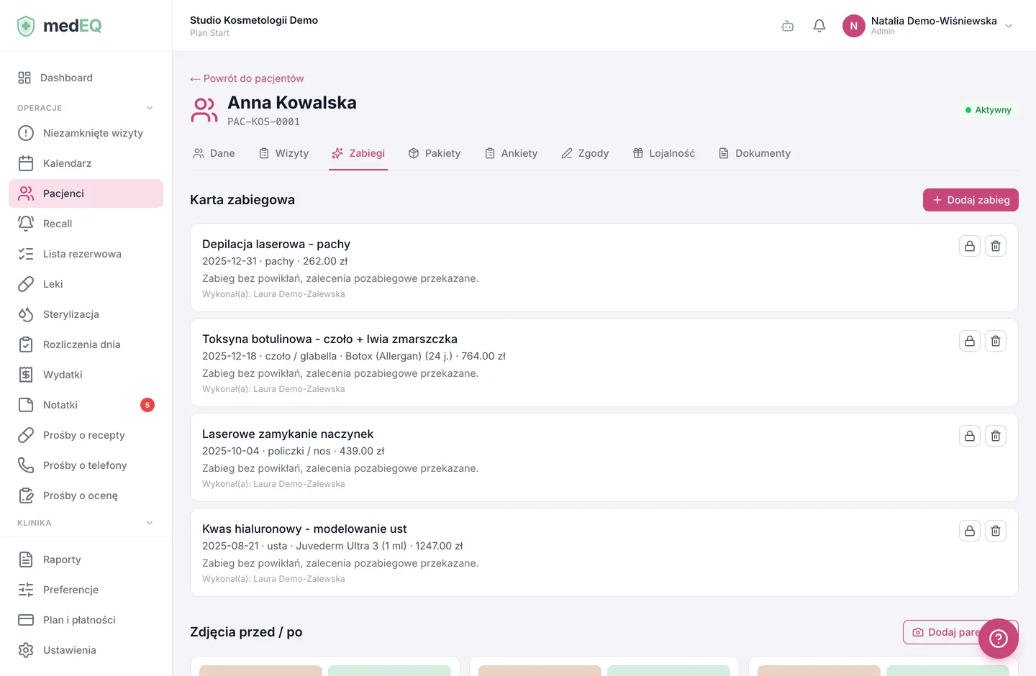The image size is (1036, 676).
Task: Switch to the Pakiety tab
Action: point(435,153)
